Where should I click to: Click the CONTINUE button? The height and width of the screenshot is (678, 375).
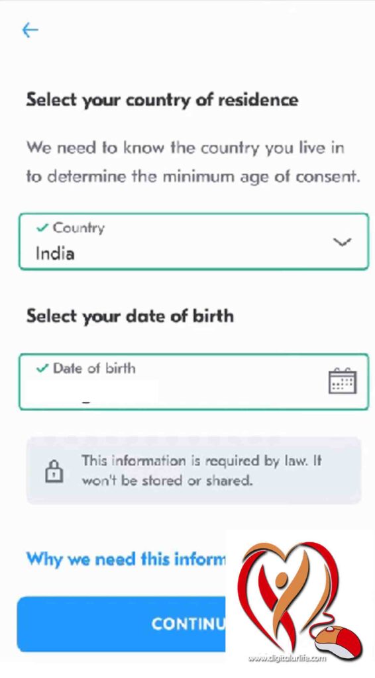pyautogui.click(x=121, y=624)
